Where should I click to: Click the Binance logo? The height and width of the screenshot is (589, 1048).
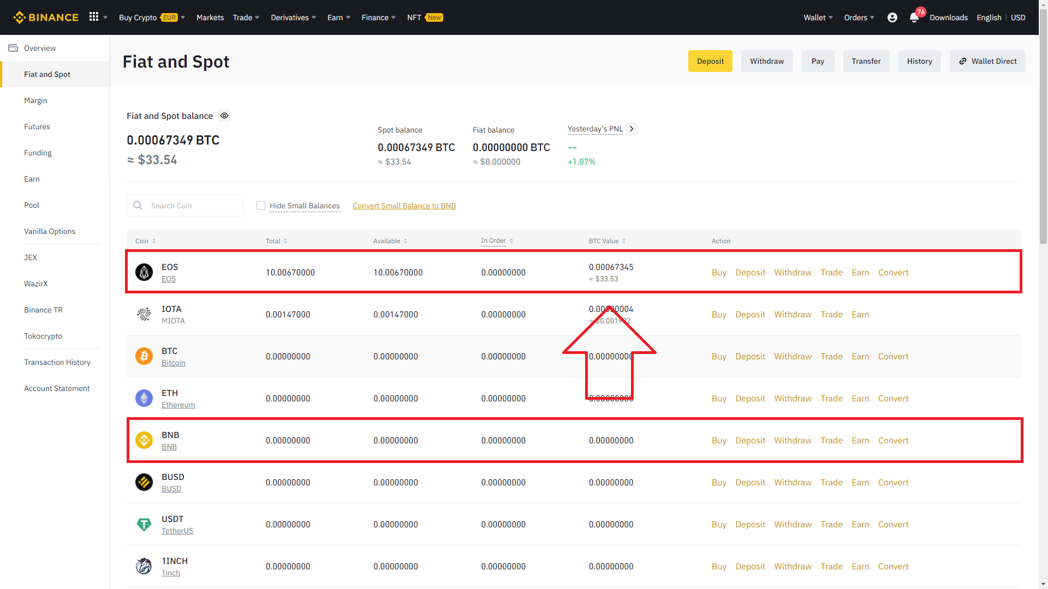click(x=46, y=17)
